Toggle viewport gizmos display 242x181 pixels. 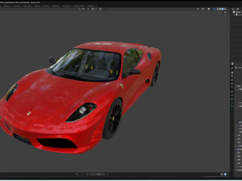203,9
